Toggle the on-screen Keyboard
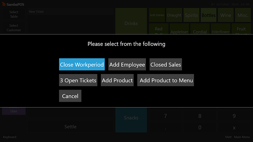 tap(10, 137)
